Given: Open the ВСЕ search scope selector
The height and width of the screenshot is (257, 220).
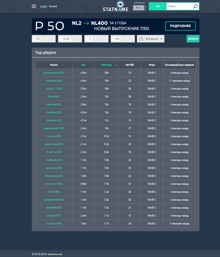Looking at the screenshot, I should [158, 6].
